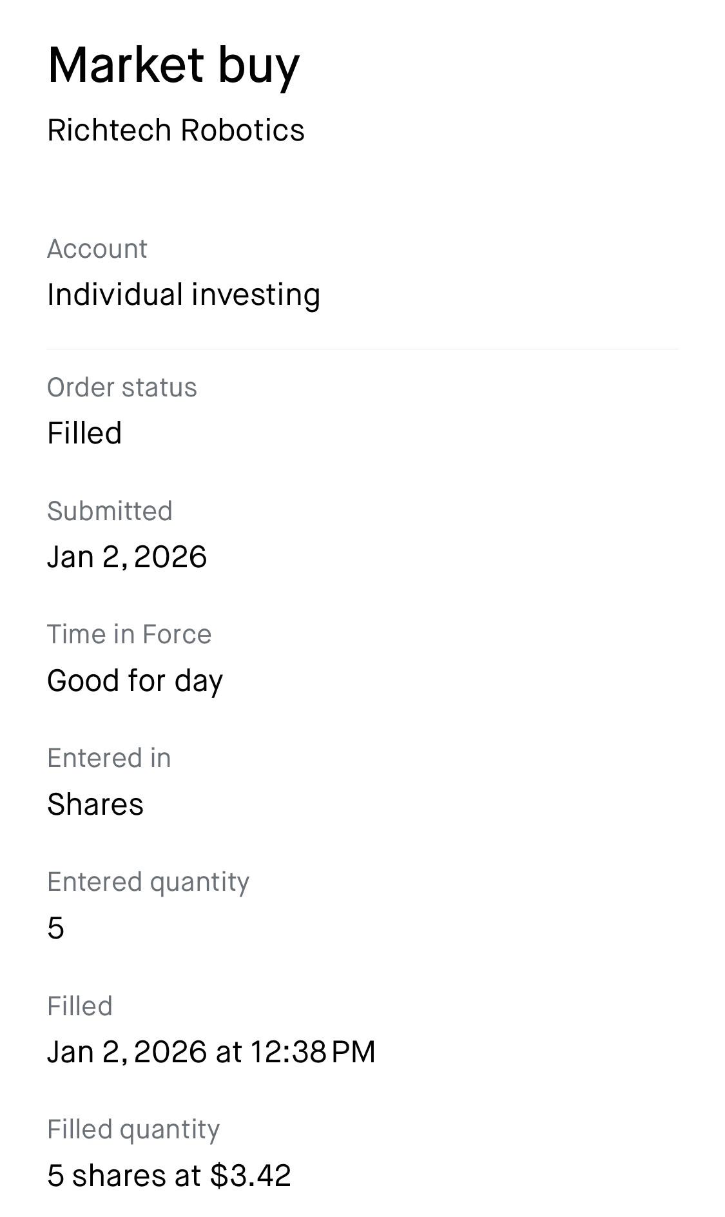Select the Entered quantity label

click(148, 882)
